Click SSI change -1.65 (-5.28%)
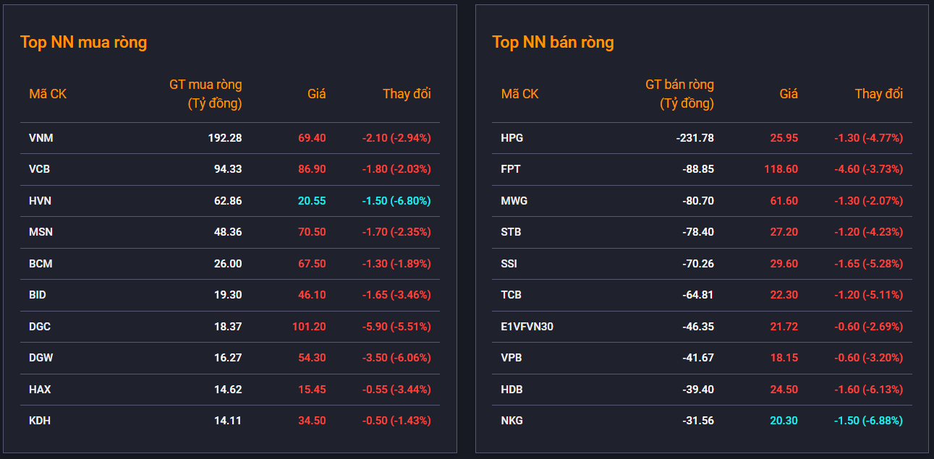The height and width of the screenshot is (459, 934). (869, 264)
